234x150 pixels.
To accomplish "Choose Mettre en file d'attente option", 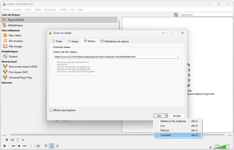I will tap(177, 121).
